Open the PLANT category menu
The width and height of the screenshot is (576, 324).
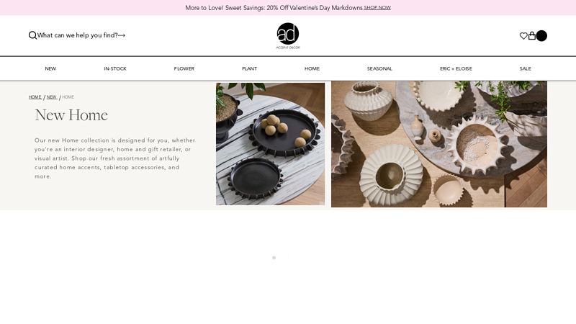point(249,68)
